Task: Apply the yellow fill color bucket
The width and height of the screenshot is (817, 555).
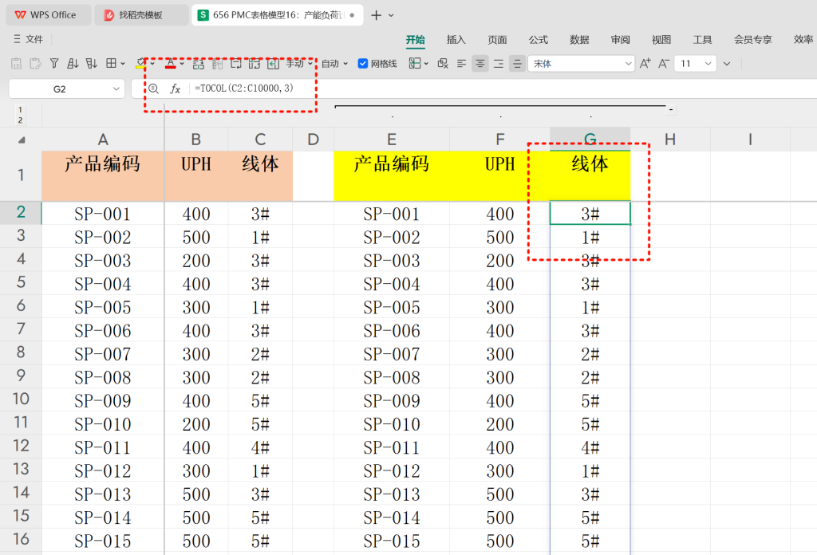Action: pyautogui.click(x=140, y=64)
